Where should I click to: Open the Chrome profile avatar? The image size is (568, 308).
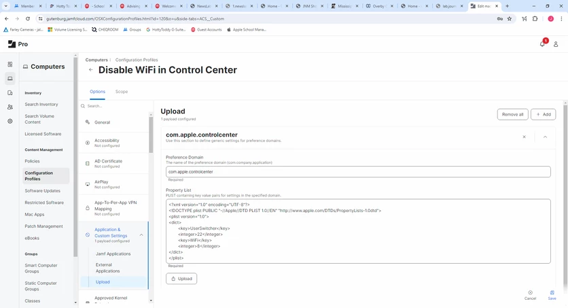(x=550, y=18)
